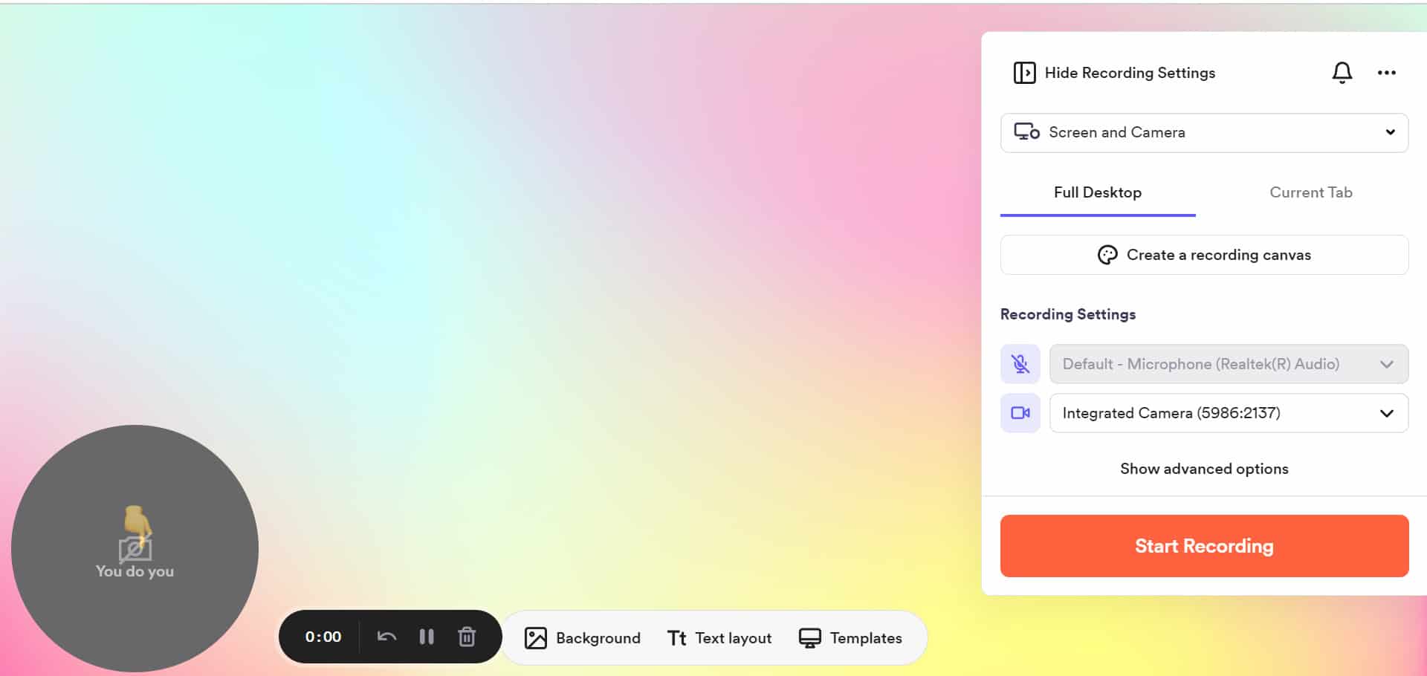Viewport: 1427px width, 676px height.
Task: Expand the Screen and Camera dropdown
Action: (1204, 132)
